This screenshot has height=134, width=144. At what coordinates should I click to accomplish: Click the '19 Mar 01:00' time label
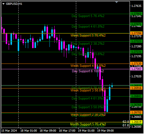pyautogui.click(x=86, y=131)
